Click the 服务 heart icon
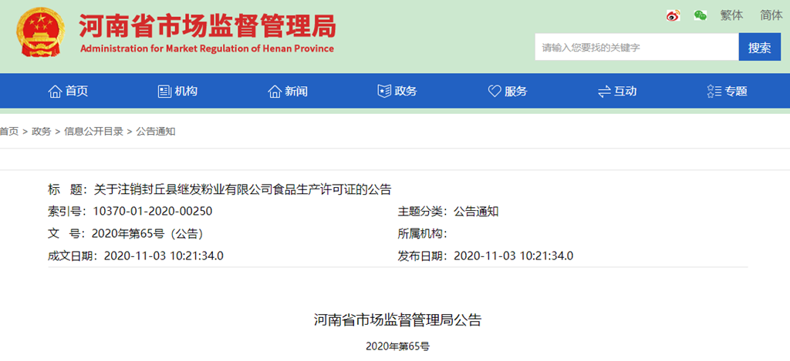Image resolution: width=790 pixels, height=361 pixels. pyautogui.click(x=495, y=92)
